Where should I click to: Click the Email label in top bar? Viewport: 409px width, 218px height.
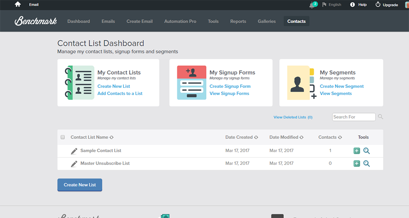pos(34,4)
